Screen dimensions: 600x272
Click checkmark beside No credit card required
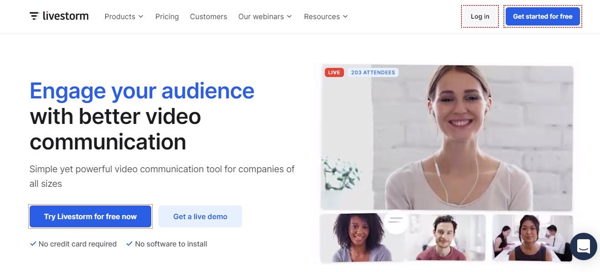[33, 244]
